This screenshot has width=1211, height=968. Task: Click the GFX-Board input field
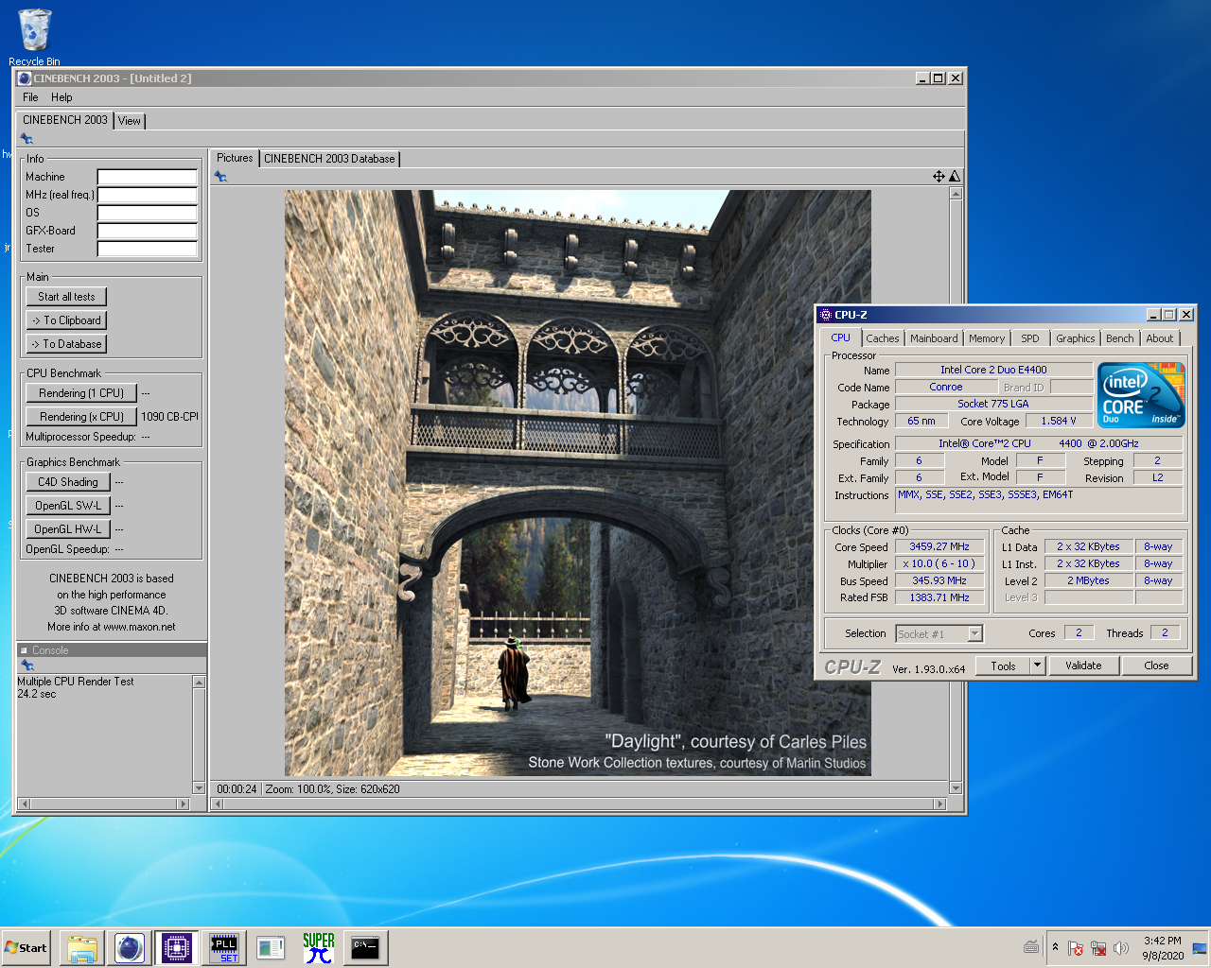(x=148, y=231)
